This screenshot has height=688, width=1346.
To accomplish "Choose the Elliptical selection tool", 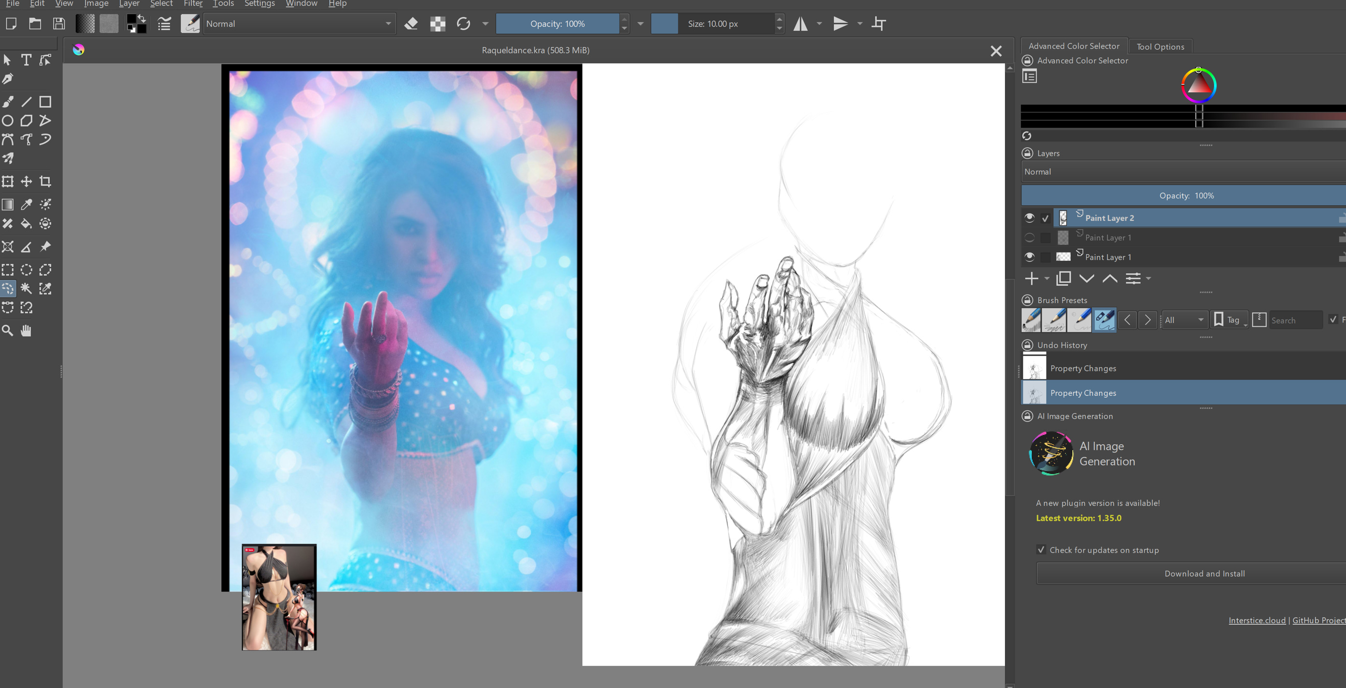I will [26, 270].
